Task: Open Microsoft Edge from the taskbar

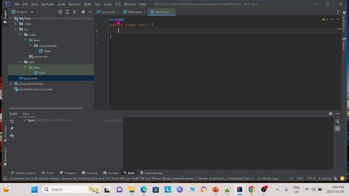Action: tap(143, 189)
